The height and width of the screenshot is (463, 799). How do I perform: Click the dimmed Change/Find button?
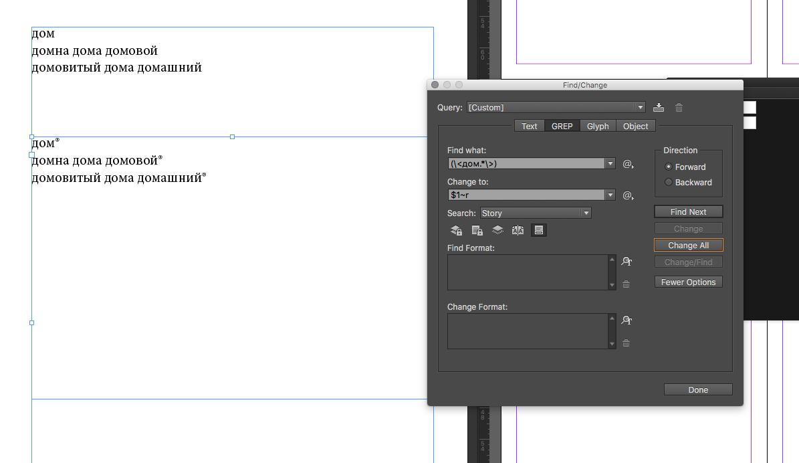tap(689, 262)
